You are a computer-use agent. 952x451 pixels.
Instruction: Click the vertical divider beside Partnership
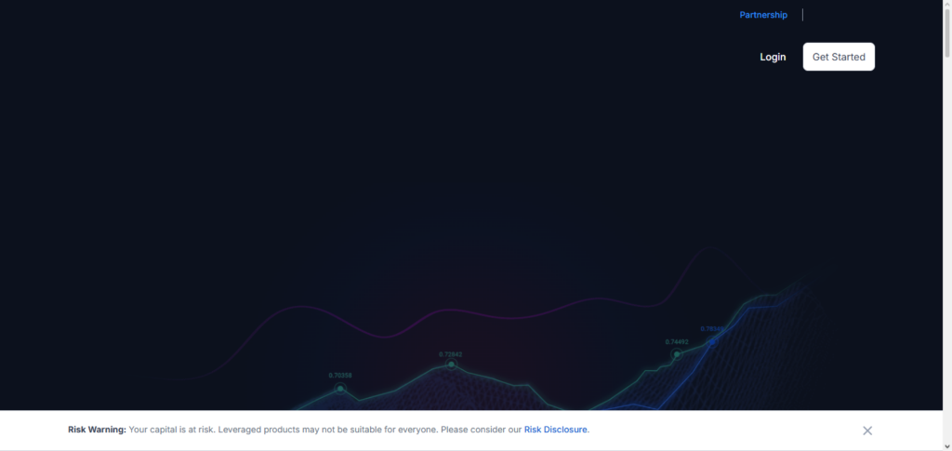802,15
